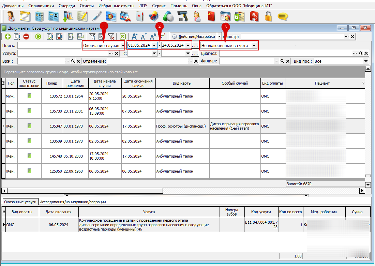Image resolution: width=375 pixels, height=266 pixels.
Task: Click the horizontal scrollbar right arrow
Action: 362,191
